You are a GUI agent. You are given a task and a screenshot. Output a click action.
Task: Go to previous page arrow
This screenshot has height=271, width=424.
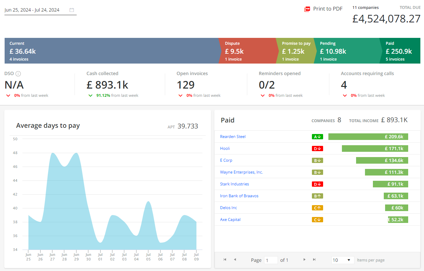[x=235, y=260]
